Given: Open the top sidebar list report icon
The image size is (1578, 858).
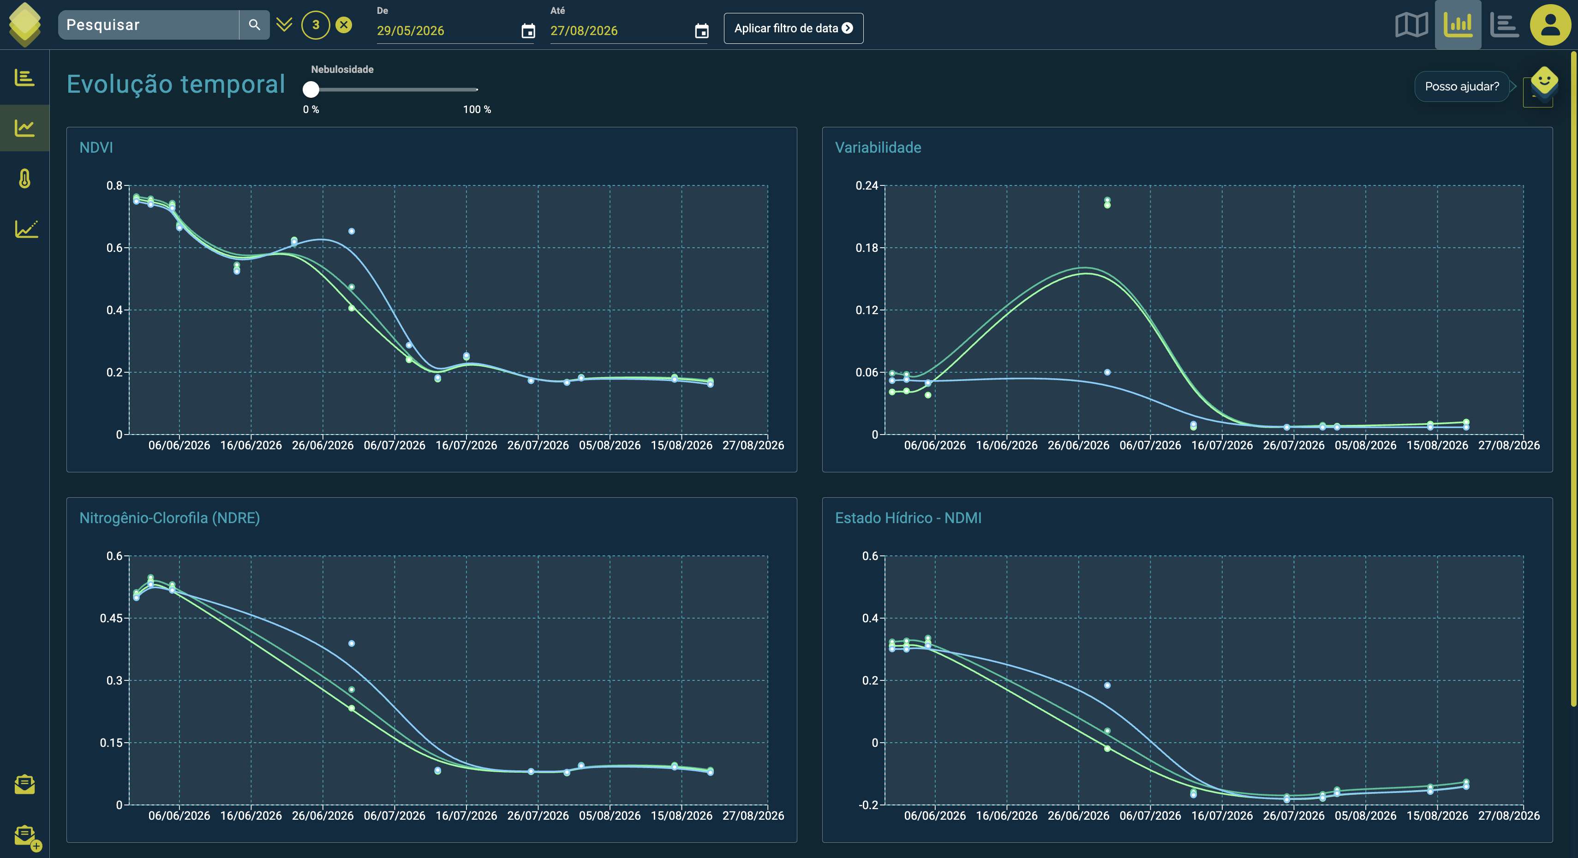Looking at the screenshot, I should click(24, 78).
